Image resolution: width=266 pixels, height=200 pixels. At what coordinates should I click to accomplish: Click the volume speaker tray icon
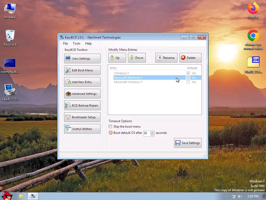pyautogui.click(x=240, y=196)
